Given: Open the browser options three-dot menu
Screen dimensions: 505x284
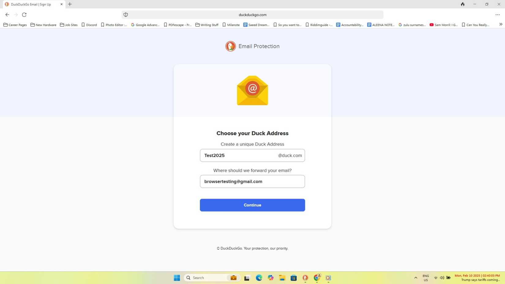Looking at the screenshot, I should point(498,14).
